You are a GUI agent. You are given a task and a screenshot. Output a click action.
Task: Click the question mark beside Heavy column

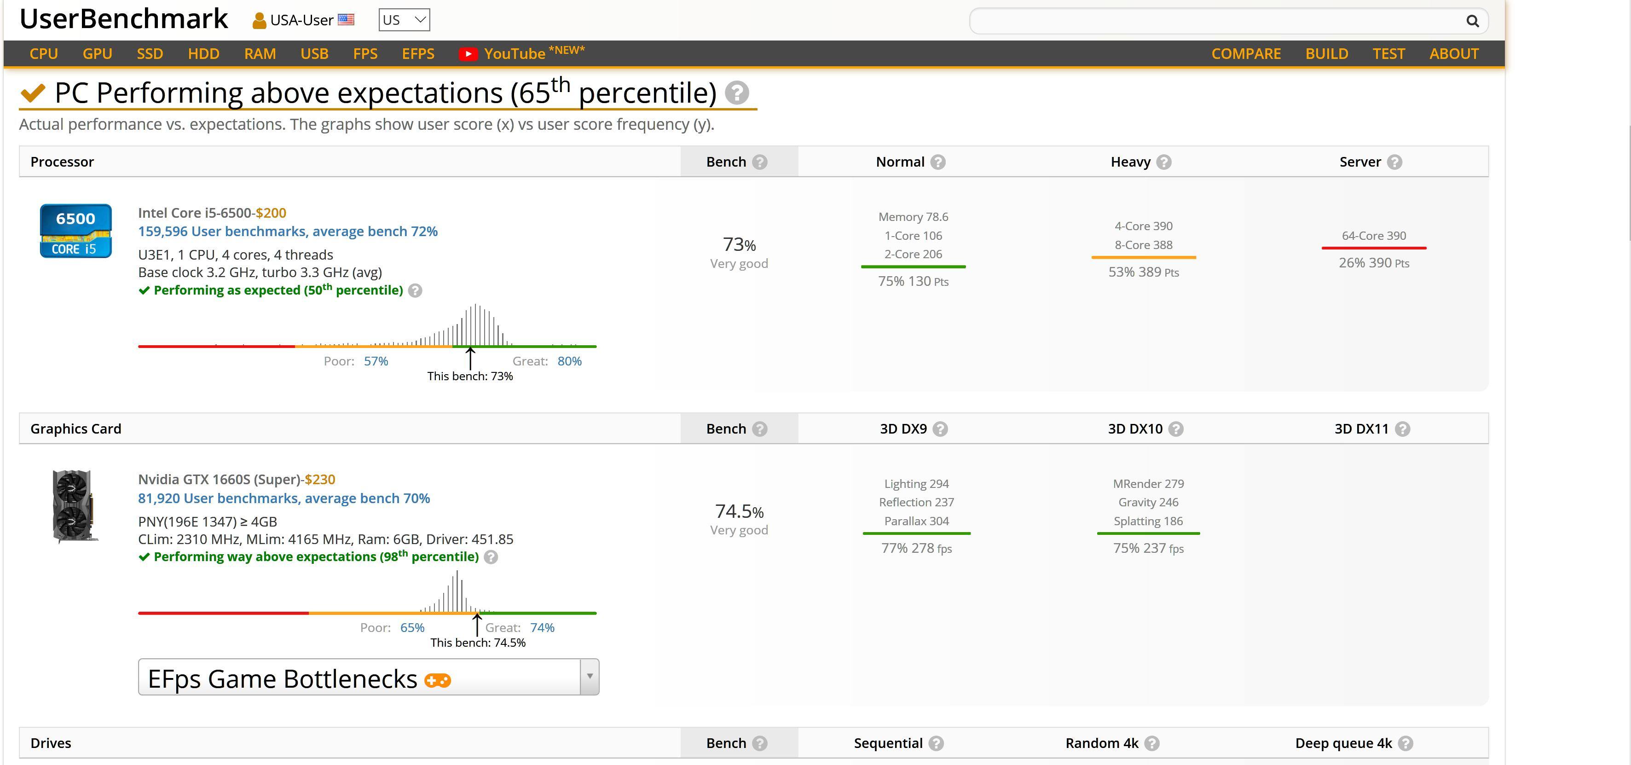1164,162
